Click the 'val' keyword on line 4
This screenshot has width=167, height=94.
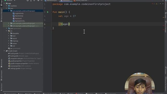(x=61, y=16)
